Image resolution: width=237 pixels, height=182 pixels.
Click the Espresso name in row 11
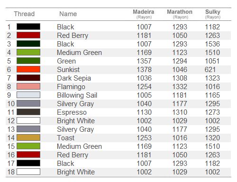pyautogui.click(x=72, y=112)
